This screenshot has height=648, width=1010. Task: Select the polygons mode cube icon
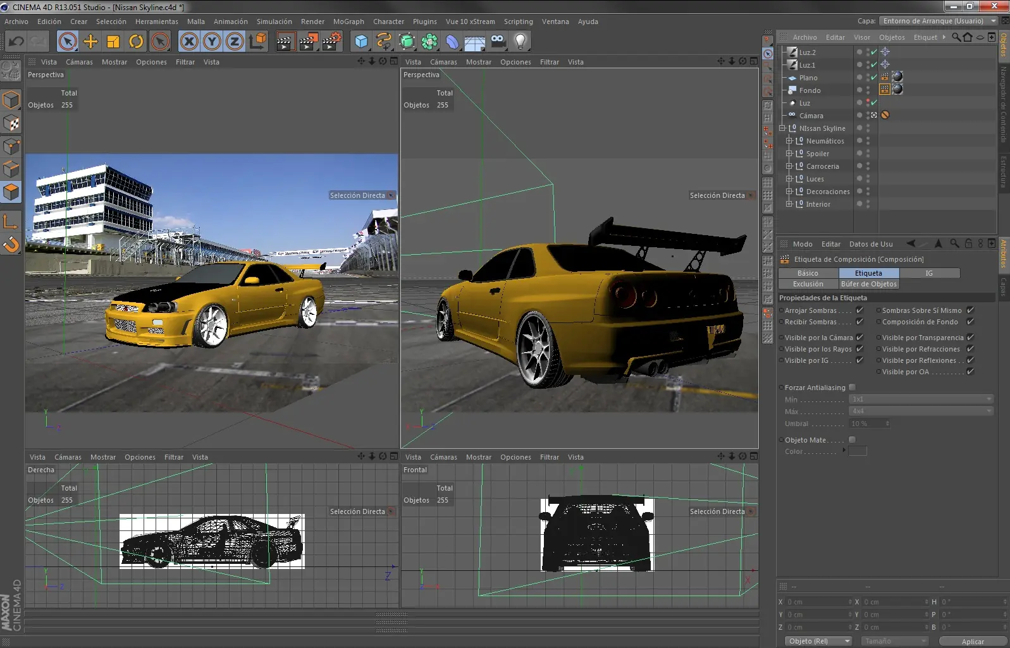(11, 192)
